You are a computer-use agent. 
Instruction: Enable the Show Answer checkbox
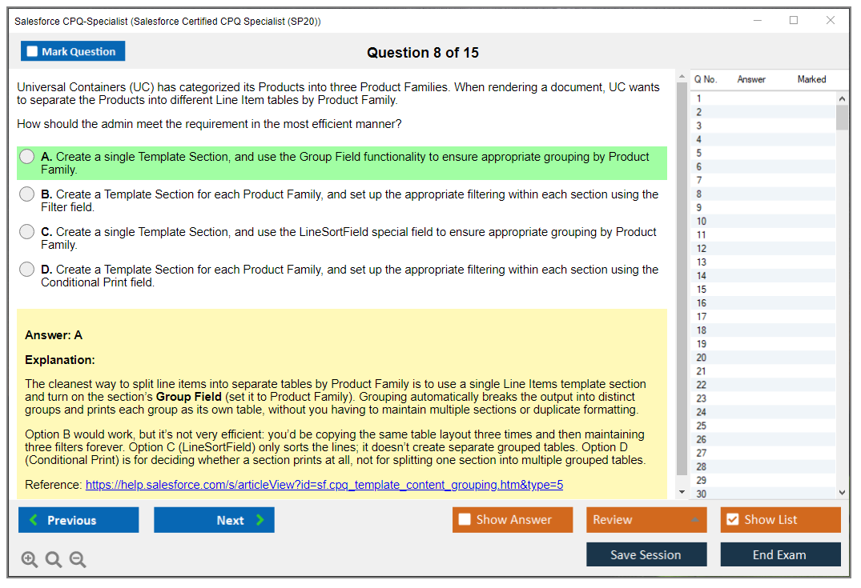pos(465,520)
